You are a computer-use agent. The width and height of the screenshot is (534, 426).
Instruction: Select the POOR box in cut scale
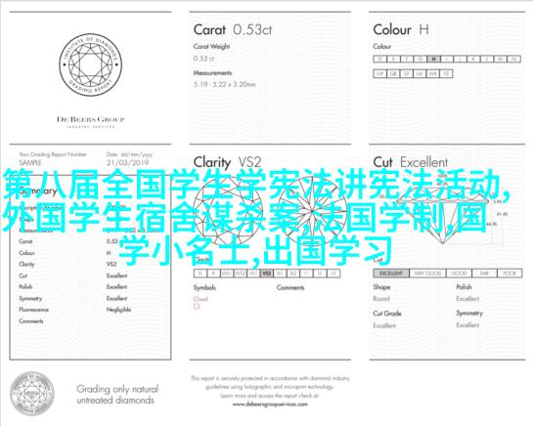point(510,274)
